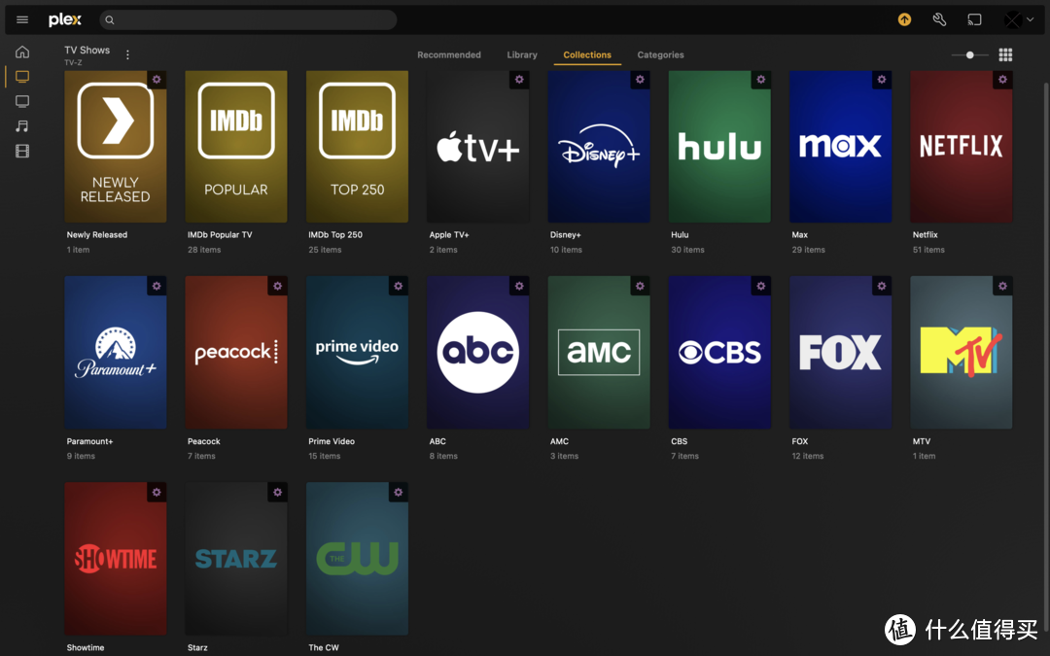Open the Showtime collection poster
Image resolution: width=1050 pixels, height=656 pixels.
115,558
